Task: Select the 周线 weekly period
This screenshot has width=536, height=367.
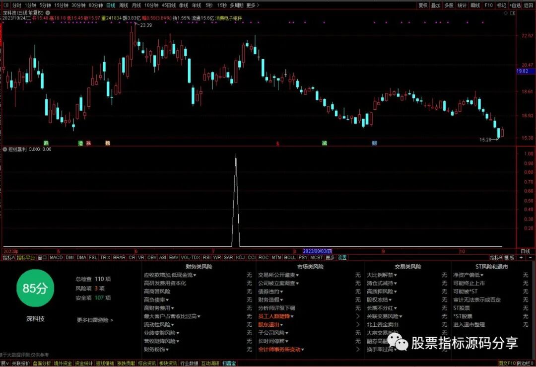Action: coord(124,5)
